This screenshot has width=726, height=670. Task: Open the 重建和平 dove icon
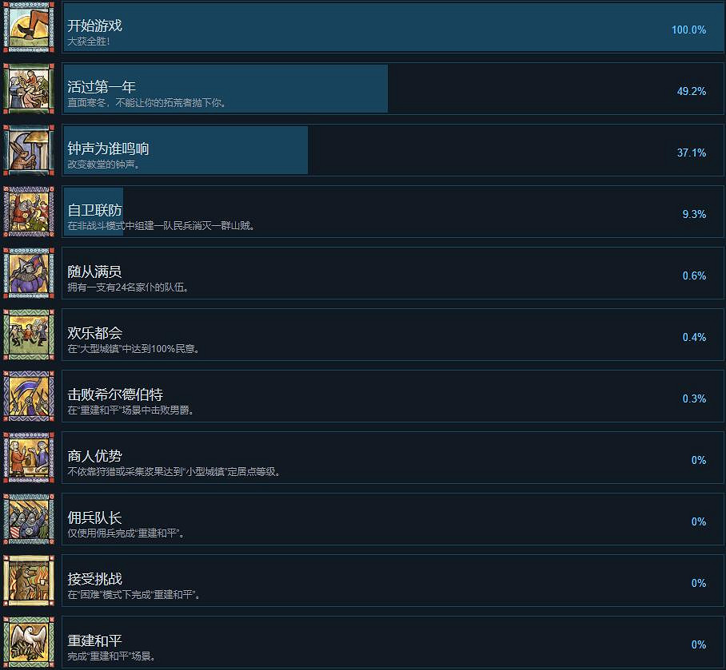29,642
